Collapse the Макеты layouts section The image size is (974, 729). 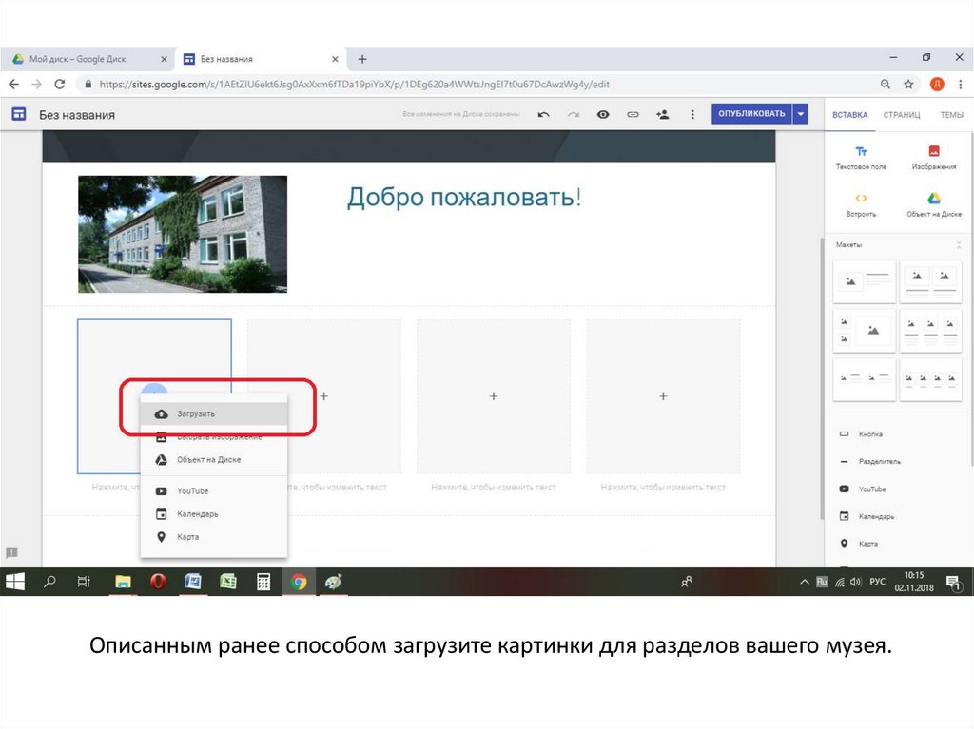click(x=959, y=245)
